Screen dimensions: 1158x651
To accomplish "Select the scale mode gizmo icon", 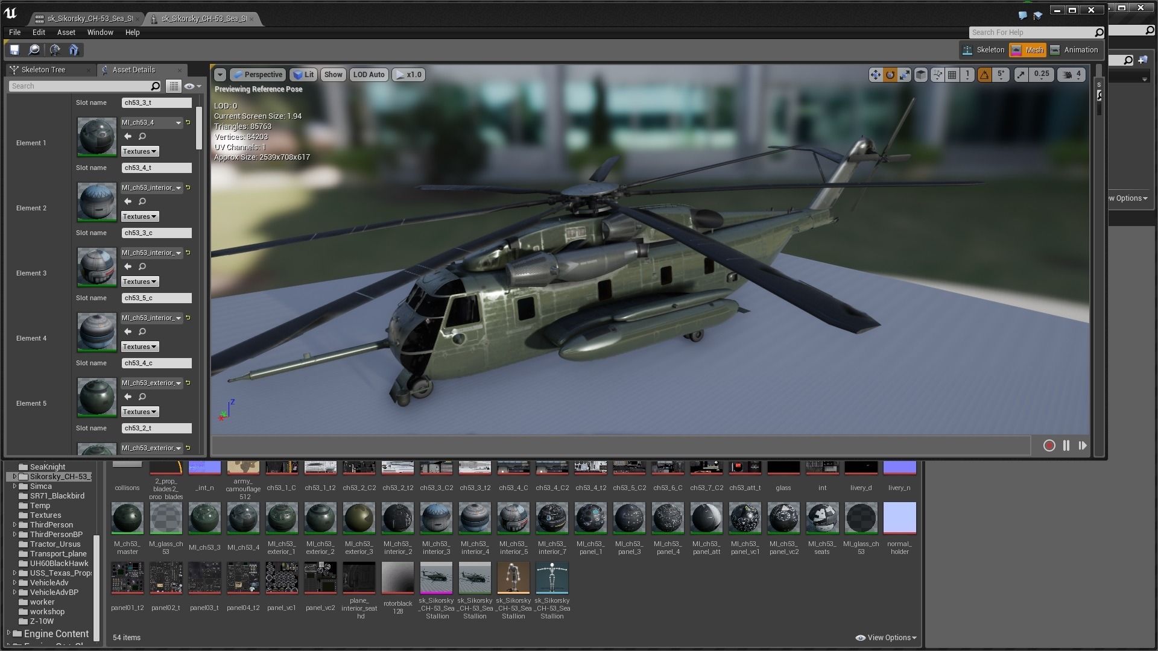I will pyautogui.click(x=904, y=75).
